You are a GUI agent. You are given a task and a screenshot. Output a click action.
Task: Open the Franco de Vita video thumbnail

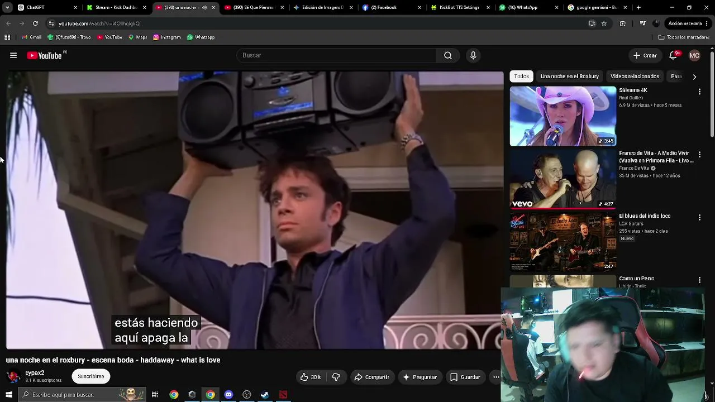pyautogui.click(x=563, y=179)
